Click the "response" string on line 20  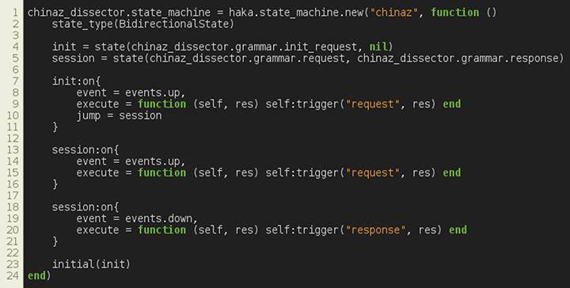click(375, 230)
